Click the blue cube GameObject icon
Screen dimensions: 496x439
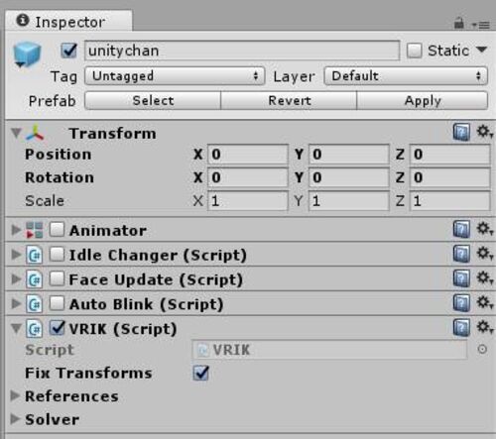pyautogui.click(x=27, y=55)
